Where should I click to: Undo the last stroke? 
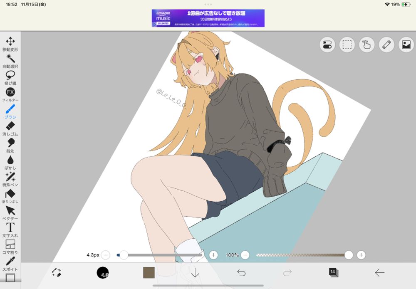pos(241,272)
